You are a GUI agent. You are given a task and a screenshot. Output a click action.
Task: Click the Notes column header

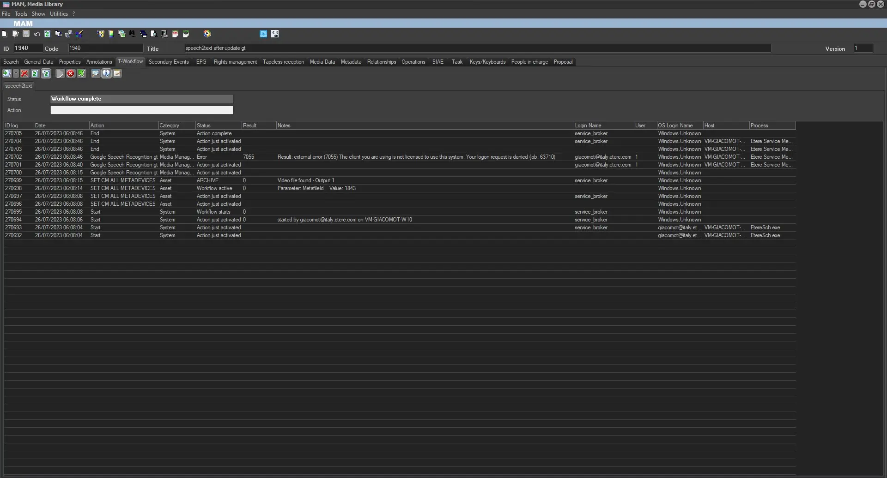(x=424, y=125)
